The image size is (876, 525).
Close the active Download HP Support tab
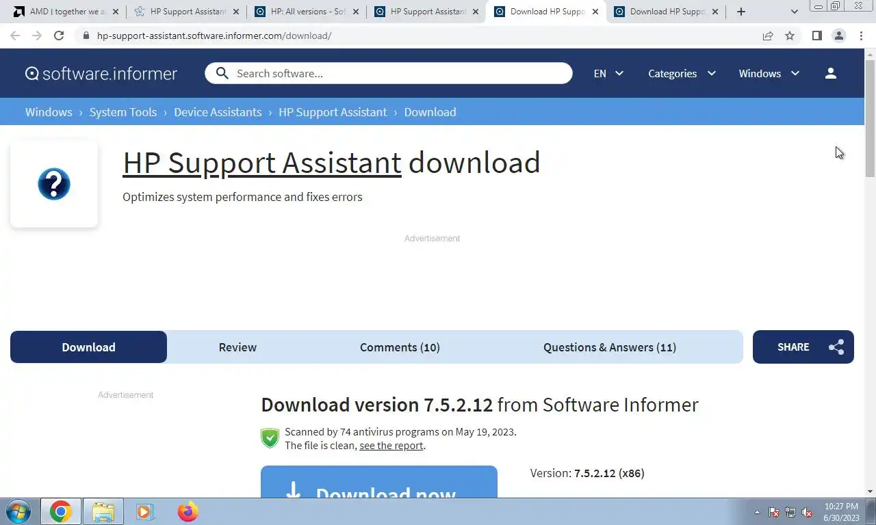coord(595,12)
